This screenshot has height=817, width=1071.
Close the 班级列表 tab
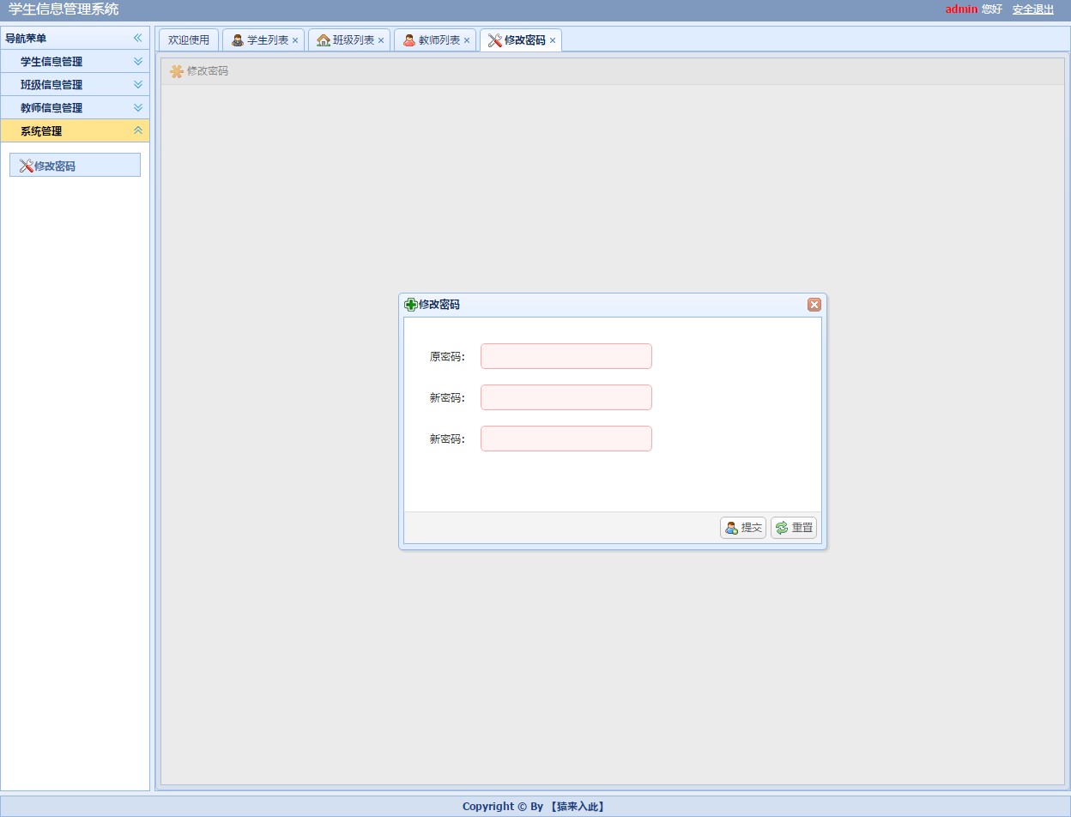381,40
